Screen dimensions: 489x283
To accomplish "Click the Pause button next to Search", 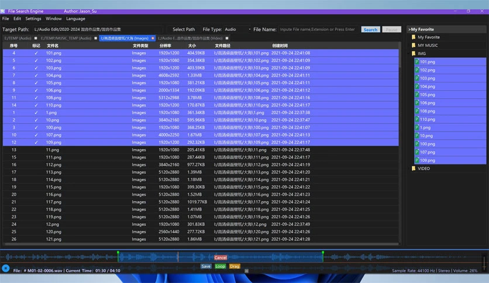I will pos(391,30).
